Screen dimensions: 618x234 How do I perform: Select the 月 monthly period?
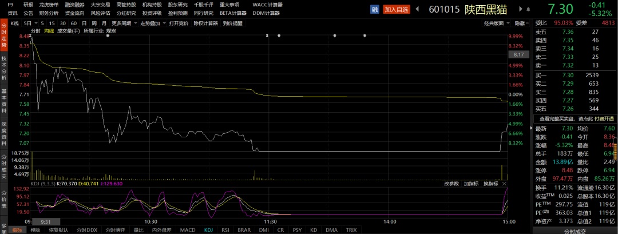tap(104, 23)
